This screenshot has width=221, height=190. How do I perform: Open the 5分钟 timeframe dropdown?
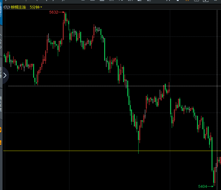point(36,7)
